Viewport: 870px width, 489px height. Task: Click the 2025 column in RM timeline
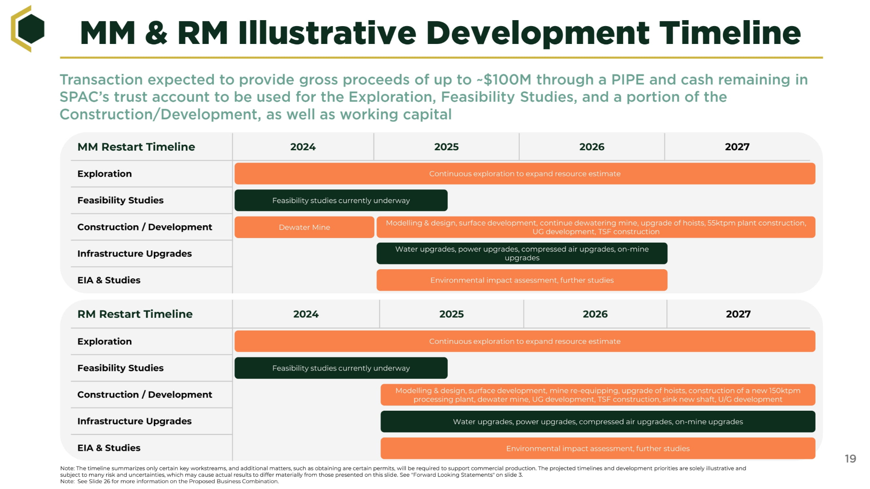[x=451, y=314]
